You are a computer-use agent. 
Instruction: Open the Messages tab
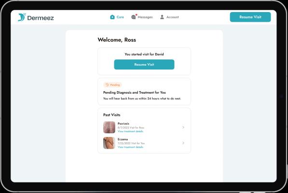coord(142,17)
